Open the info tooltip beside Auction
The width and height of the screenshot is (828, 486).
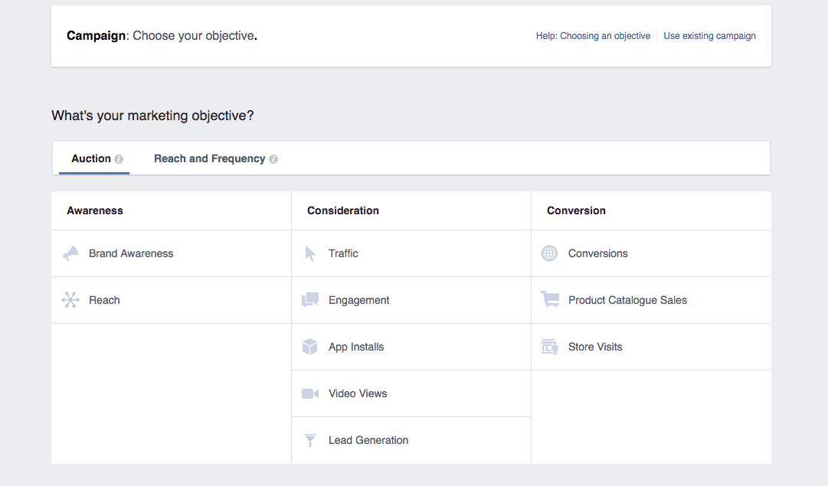(x=119, y=159)
